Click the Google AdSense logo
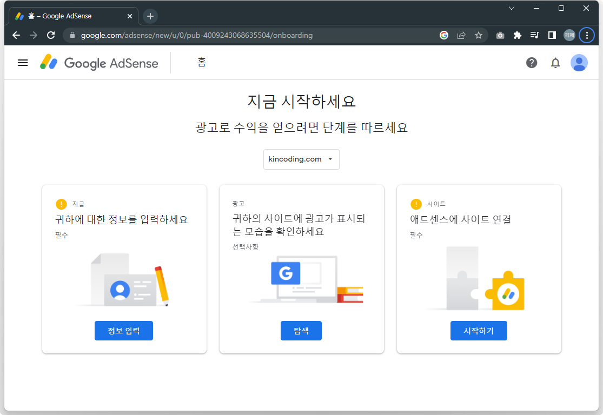The width and height of the screenshot is (603, 415). pos(99,63)
